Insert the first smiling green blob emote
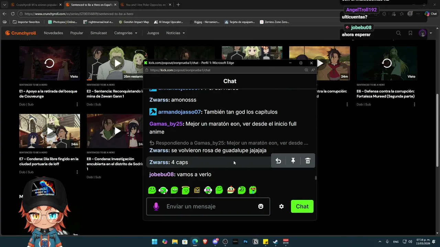440x247 pixels. click(152, 190)
